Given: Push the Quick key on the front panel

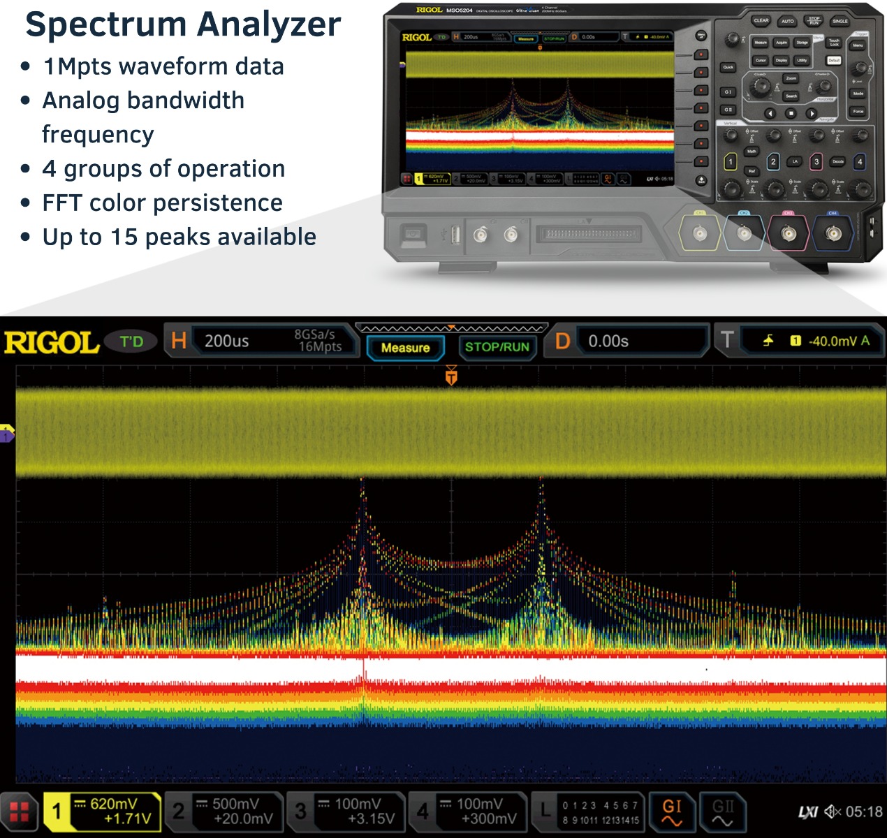Looking at the screenshot, I should point(728,67).
